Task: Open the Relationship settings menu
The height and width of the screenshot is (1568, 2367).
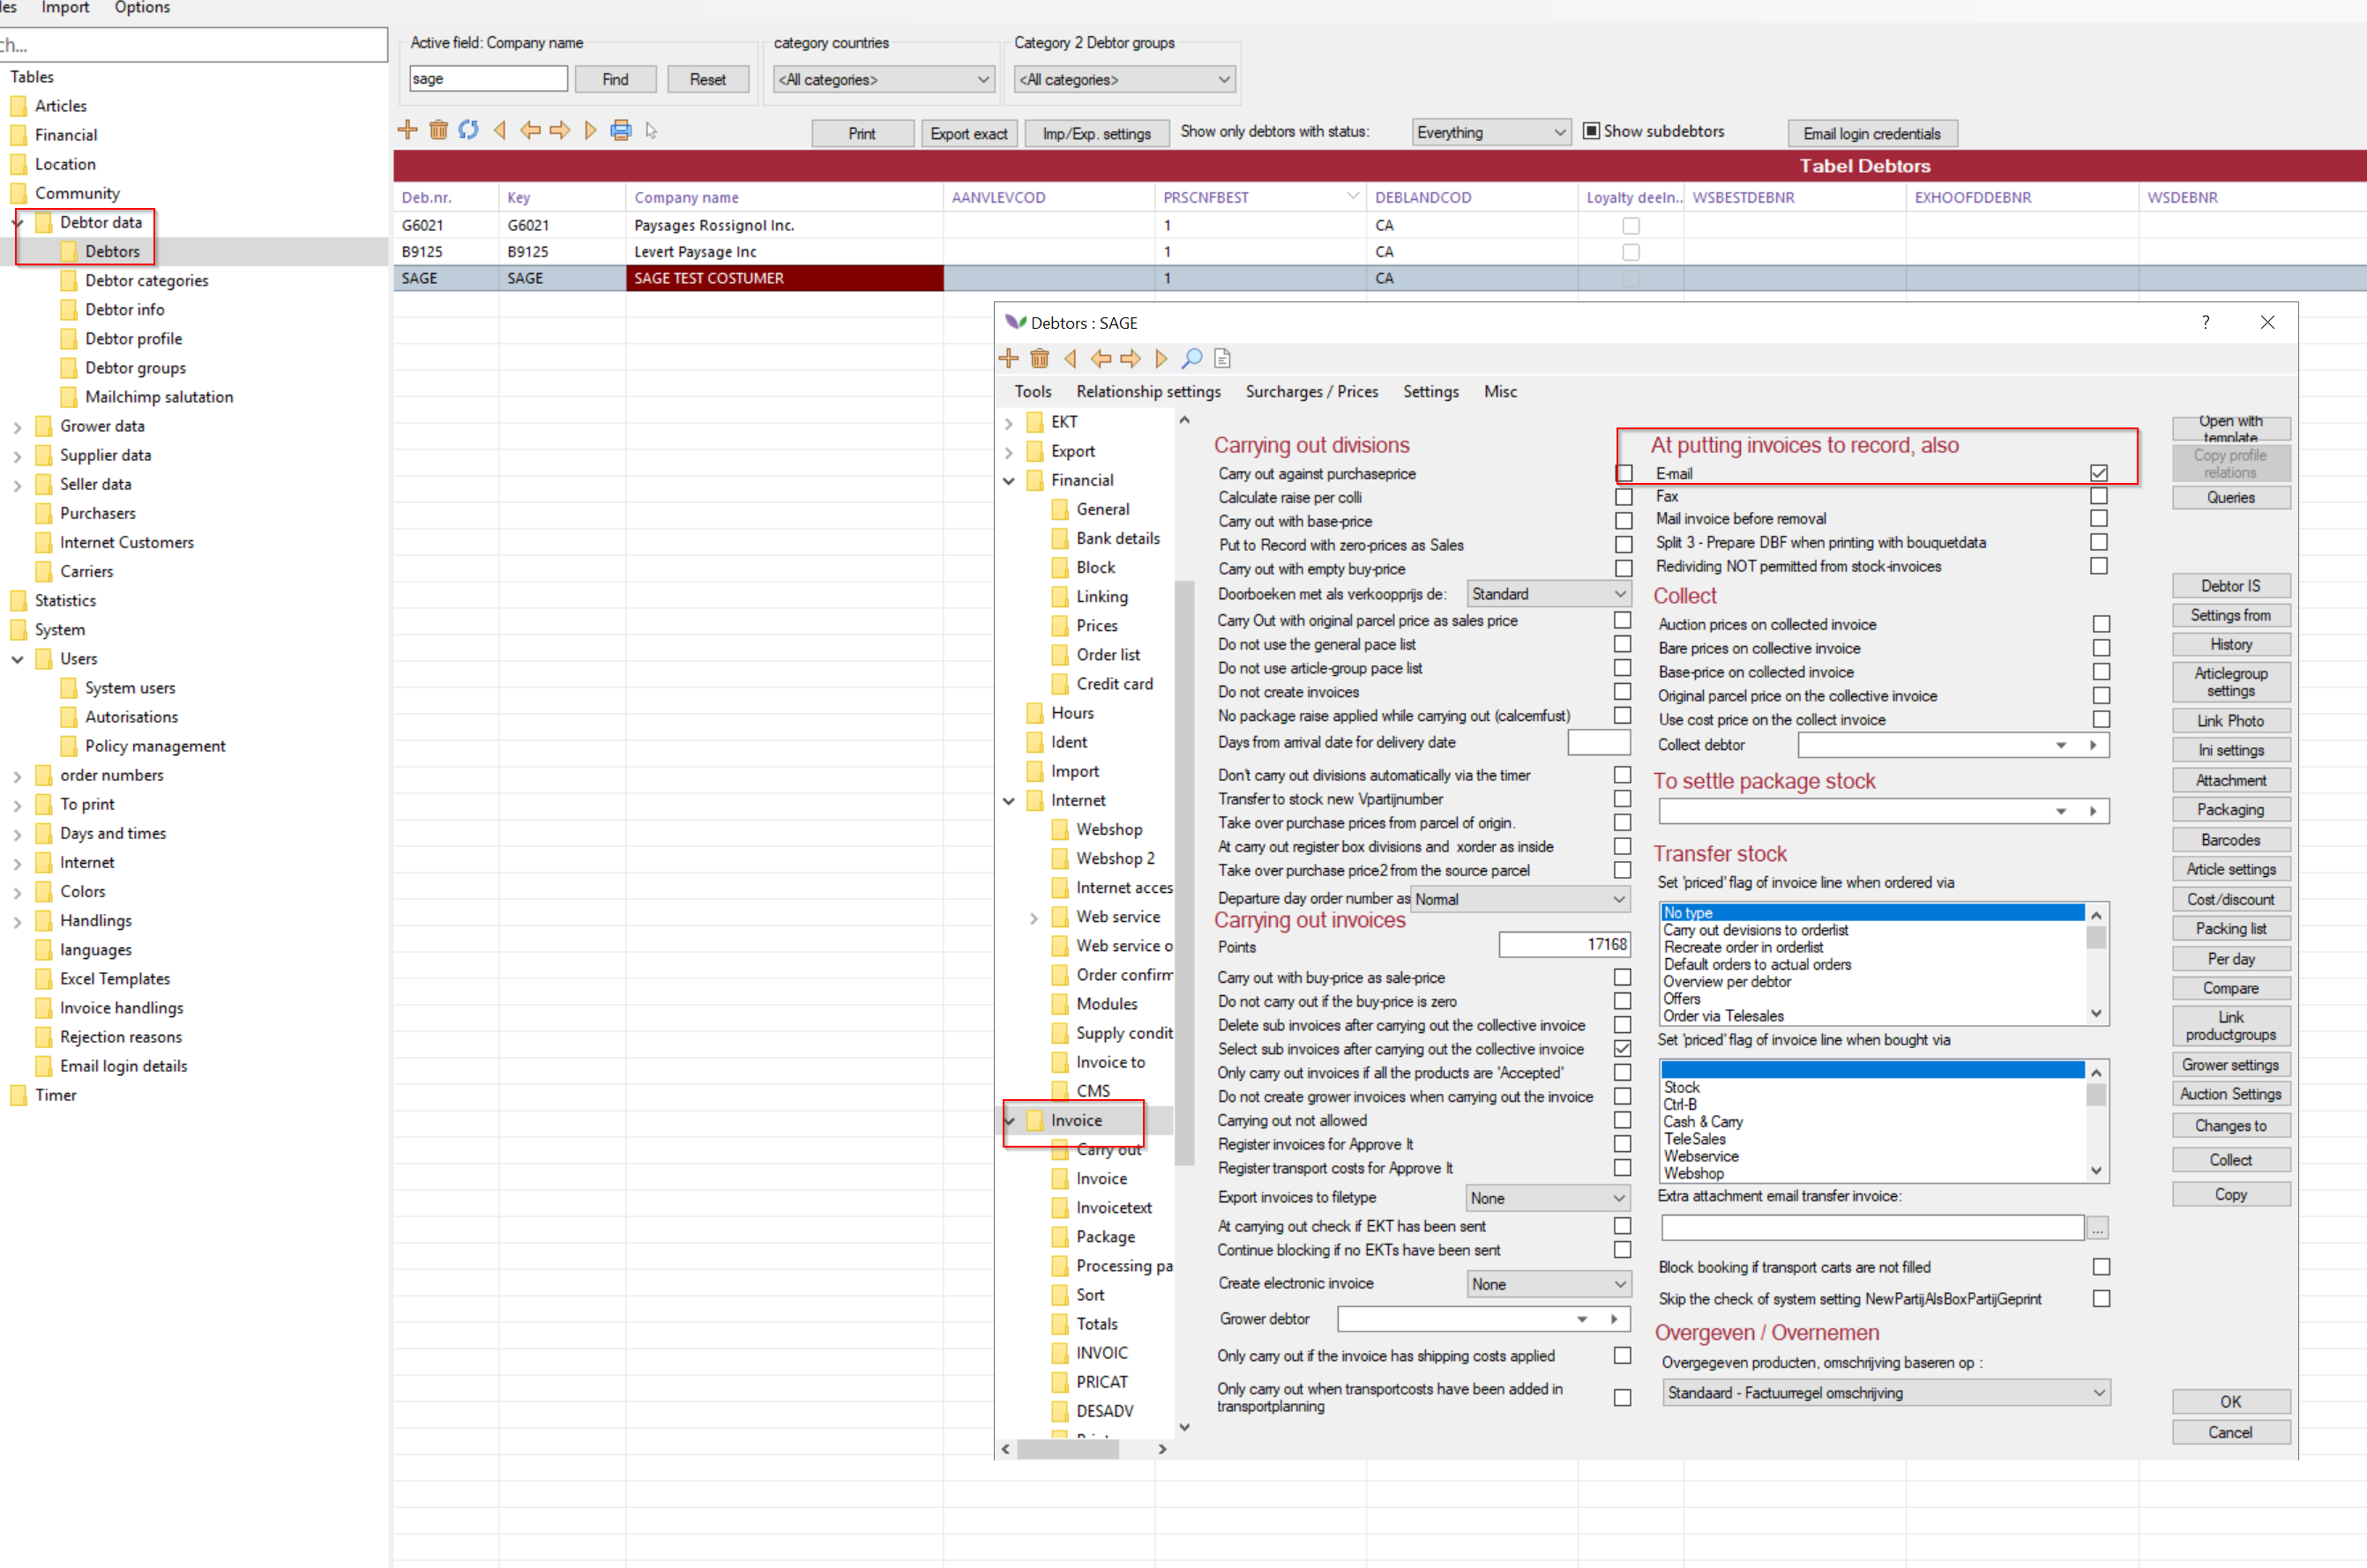Action: pos(1147,391)
